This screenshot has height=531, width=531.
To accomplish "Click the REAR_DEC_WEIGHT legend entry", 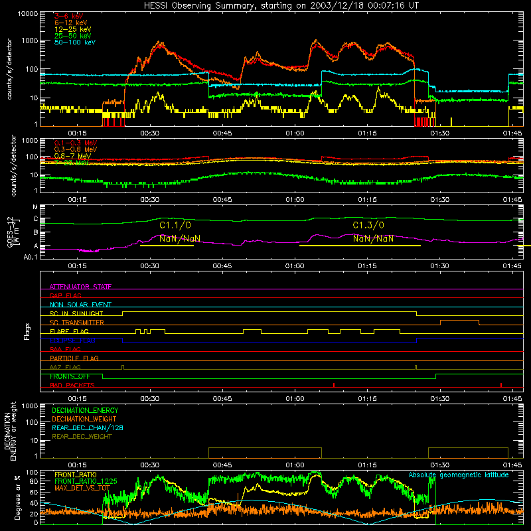I will [82, 437].
